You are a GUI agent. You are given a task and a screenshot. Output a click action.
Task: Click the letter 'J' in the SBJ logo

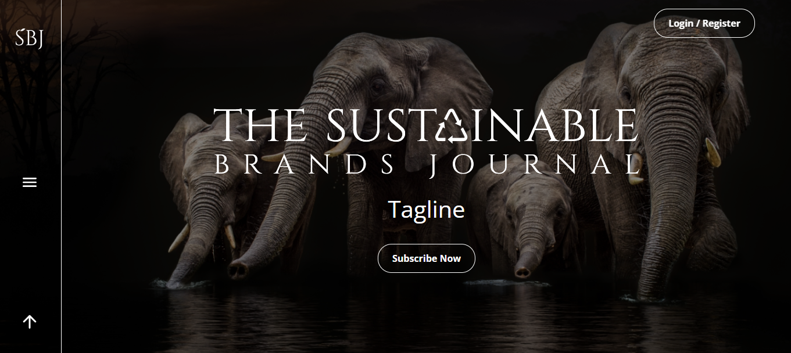40,39
